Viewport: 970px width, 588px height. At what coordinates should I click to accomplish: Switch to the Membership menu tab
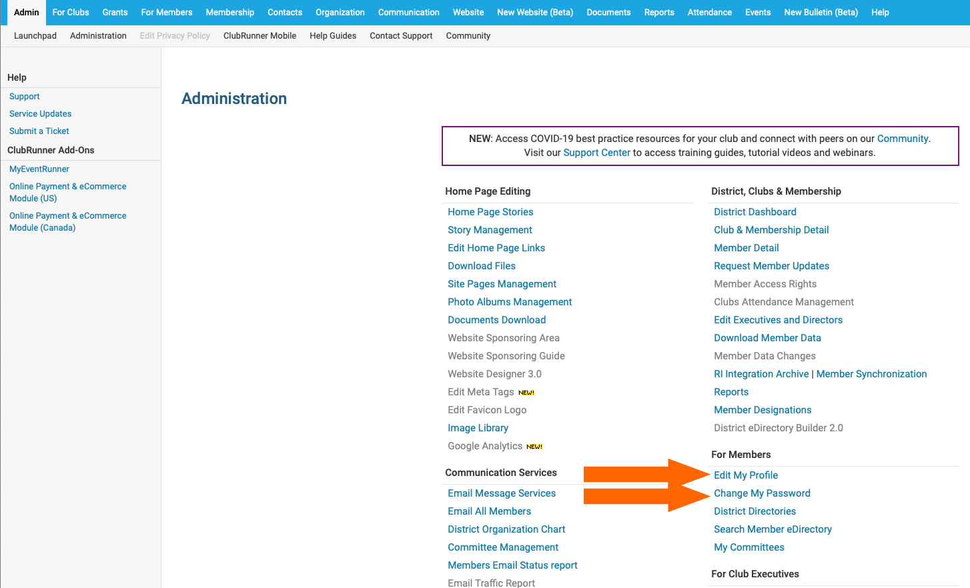(x=229, y=12)
